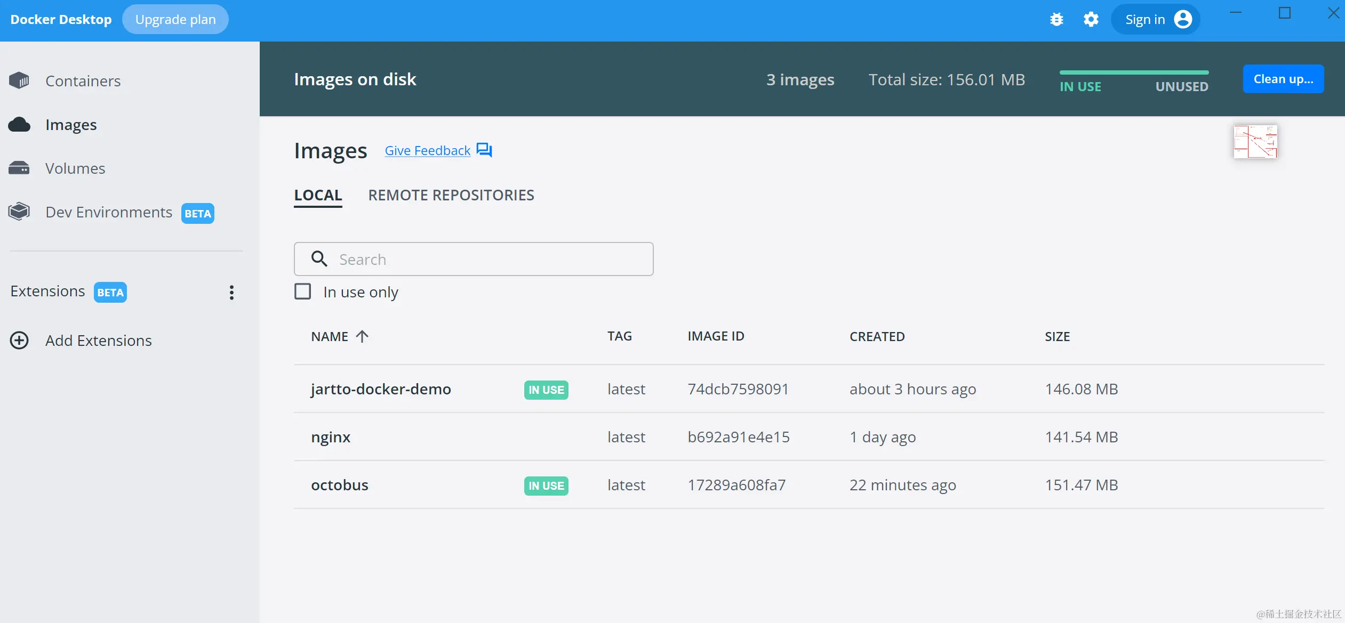Click the Upgrade plan button
Image resolution: width=1345 pixels, height=623 pixels.
click(175, 20)
